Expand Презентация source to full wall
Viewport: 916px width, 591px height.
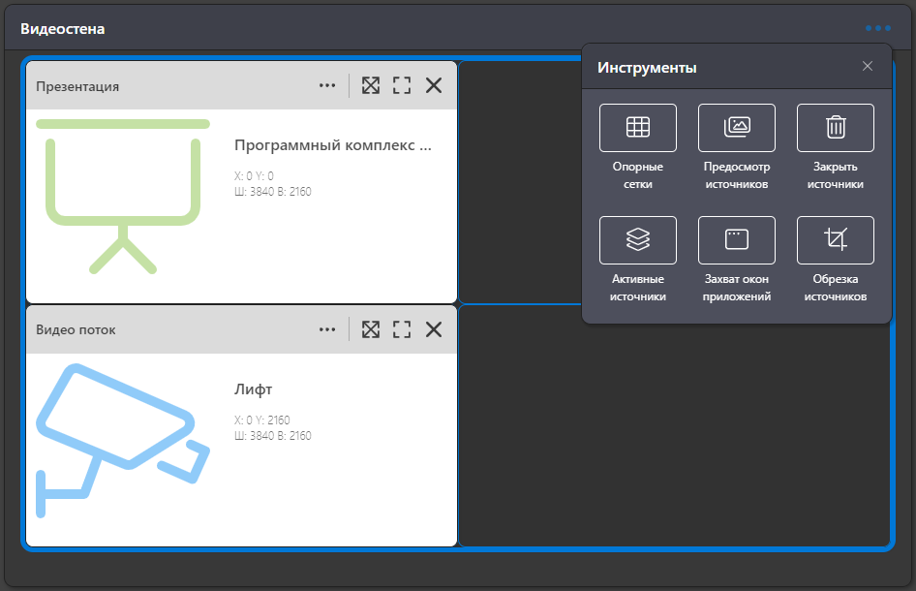[371, 85]
